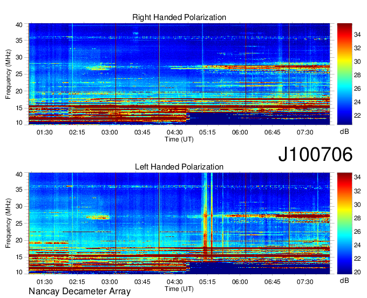Viewport: 367px width, 298px height.
Task: Click the 06:45 time tick on lower plot
Action: (x=273, y=282)
